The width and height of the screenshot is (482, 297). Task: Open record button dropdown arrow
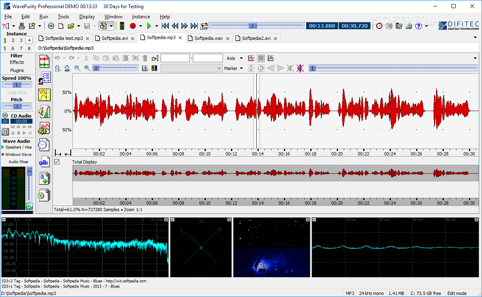[140, 26]
